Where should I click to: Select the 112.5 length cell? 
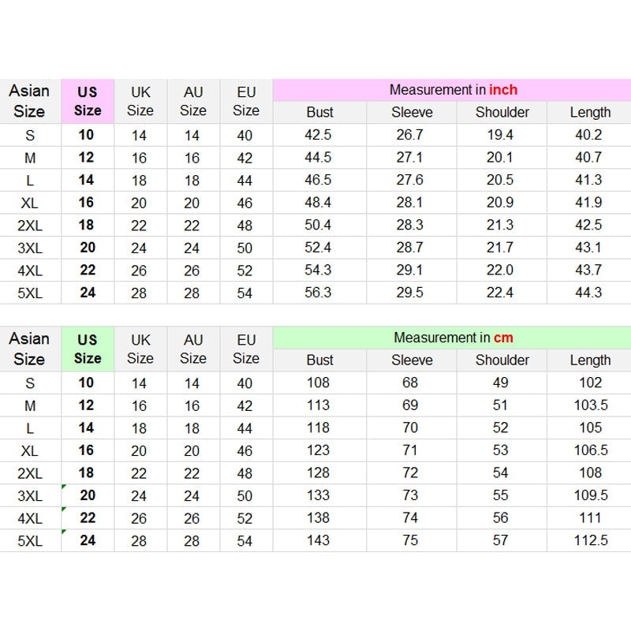pyautogui.click(x=590, y=540)
